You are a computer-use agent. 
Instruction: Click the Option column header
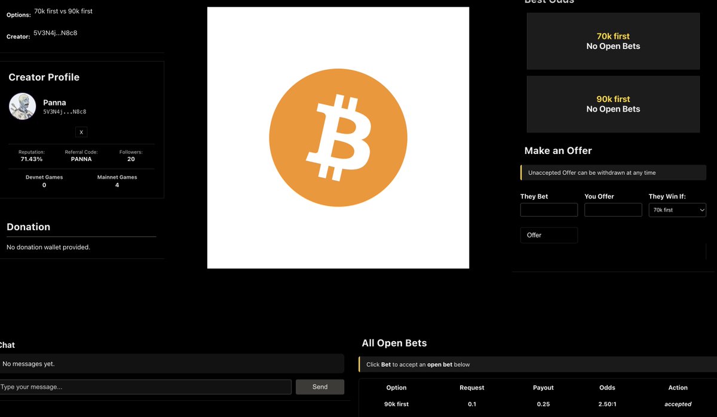point(396,388)
